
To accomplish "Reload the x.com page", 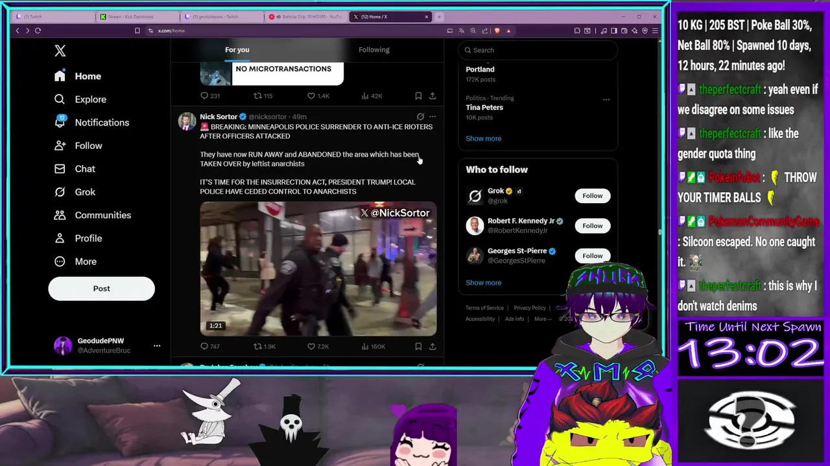I will pos(38,30).
